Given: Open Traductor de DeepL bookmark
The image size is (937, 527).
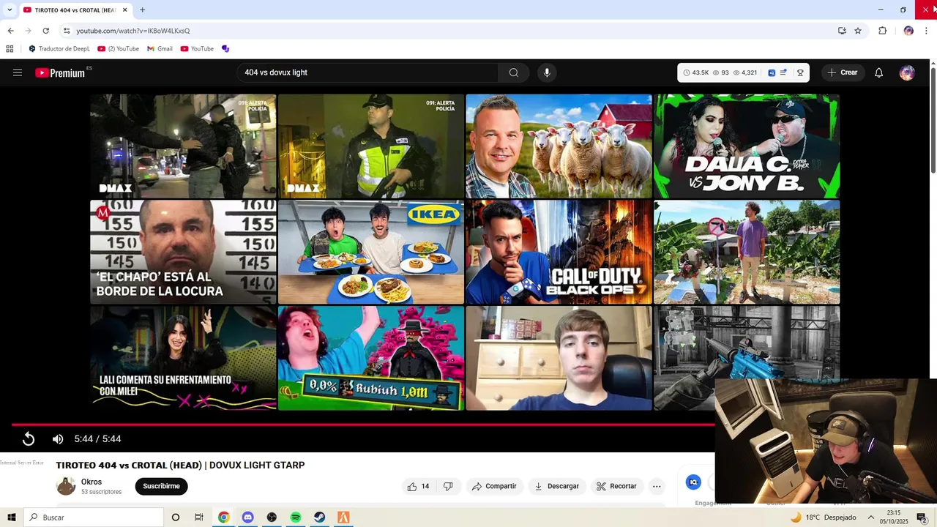Looking at the screenshot, I should (x=59, y=49).
